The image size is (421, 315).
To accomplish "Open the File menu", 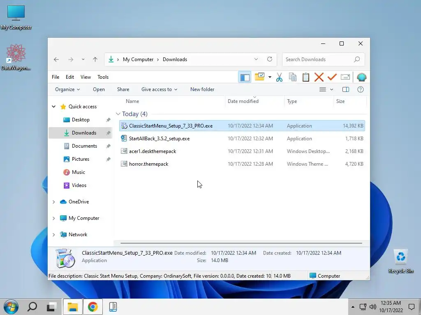I will point(56,77).
